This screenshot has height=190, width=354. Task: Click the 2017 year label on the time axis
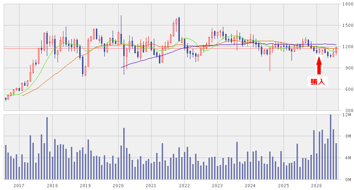[19, 186]
